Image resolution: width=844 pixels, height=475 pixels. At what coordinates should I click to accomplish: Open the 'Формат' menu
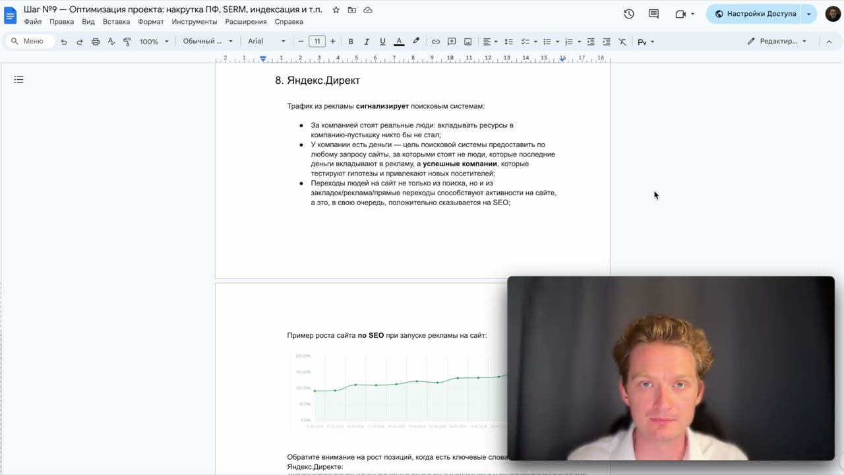coord(151,22)
